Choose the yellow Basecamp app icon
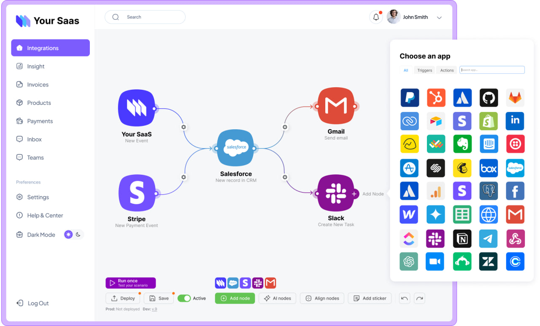 (x=410, y=144)
